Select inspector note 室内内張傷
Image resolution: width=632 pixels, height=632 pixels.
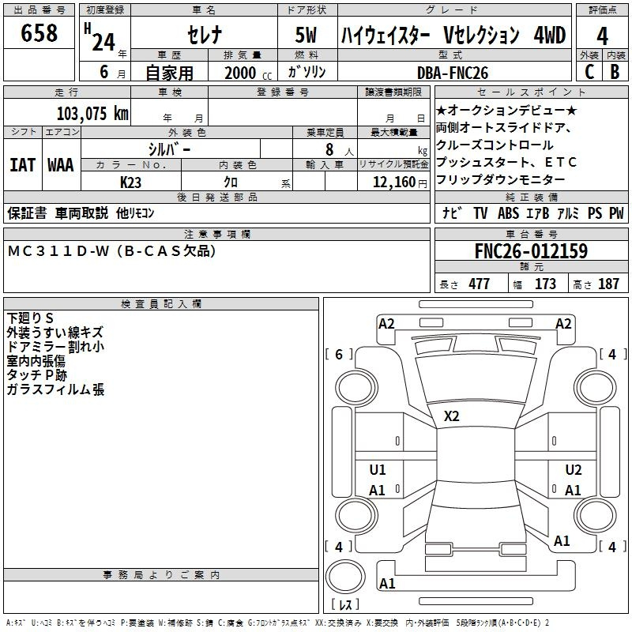pyautogui.click(x=36, y=361)
